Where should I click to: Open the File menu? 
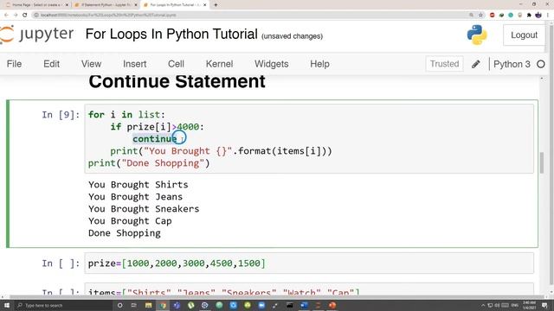pos(14,64)
